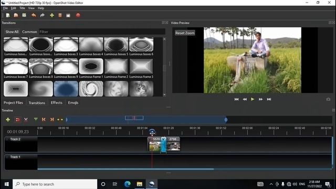Click the transitions list scroll down arrow
This screenshot has height=189, width=336.
[x=164, y=94]
